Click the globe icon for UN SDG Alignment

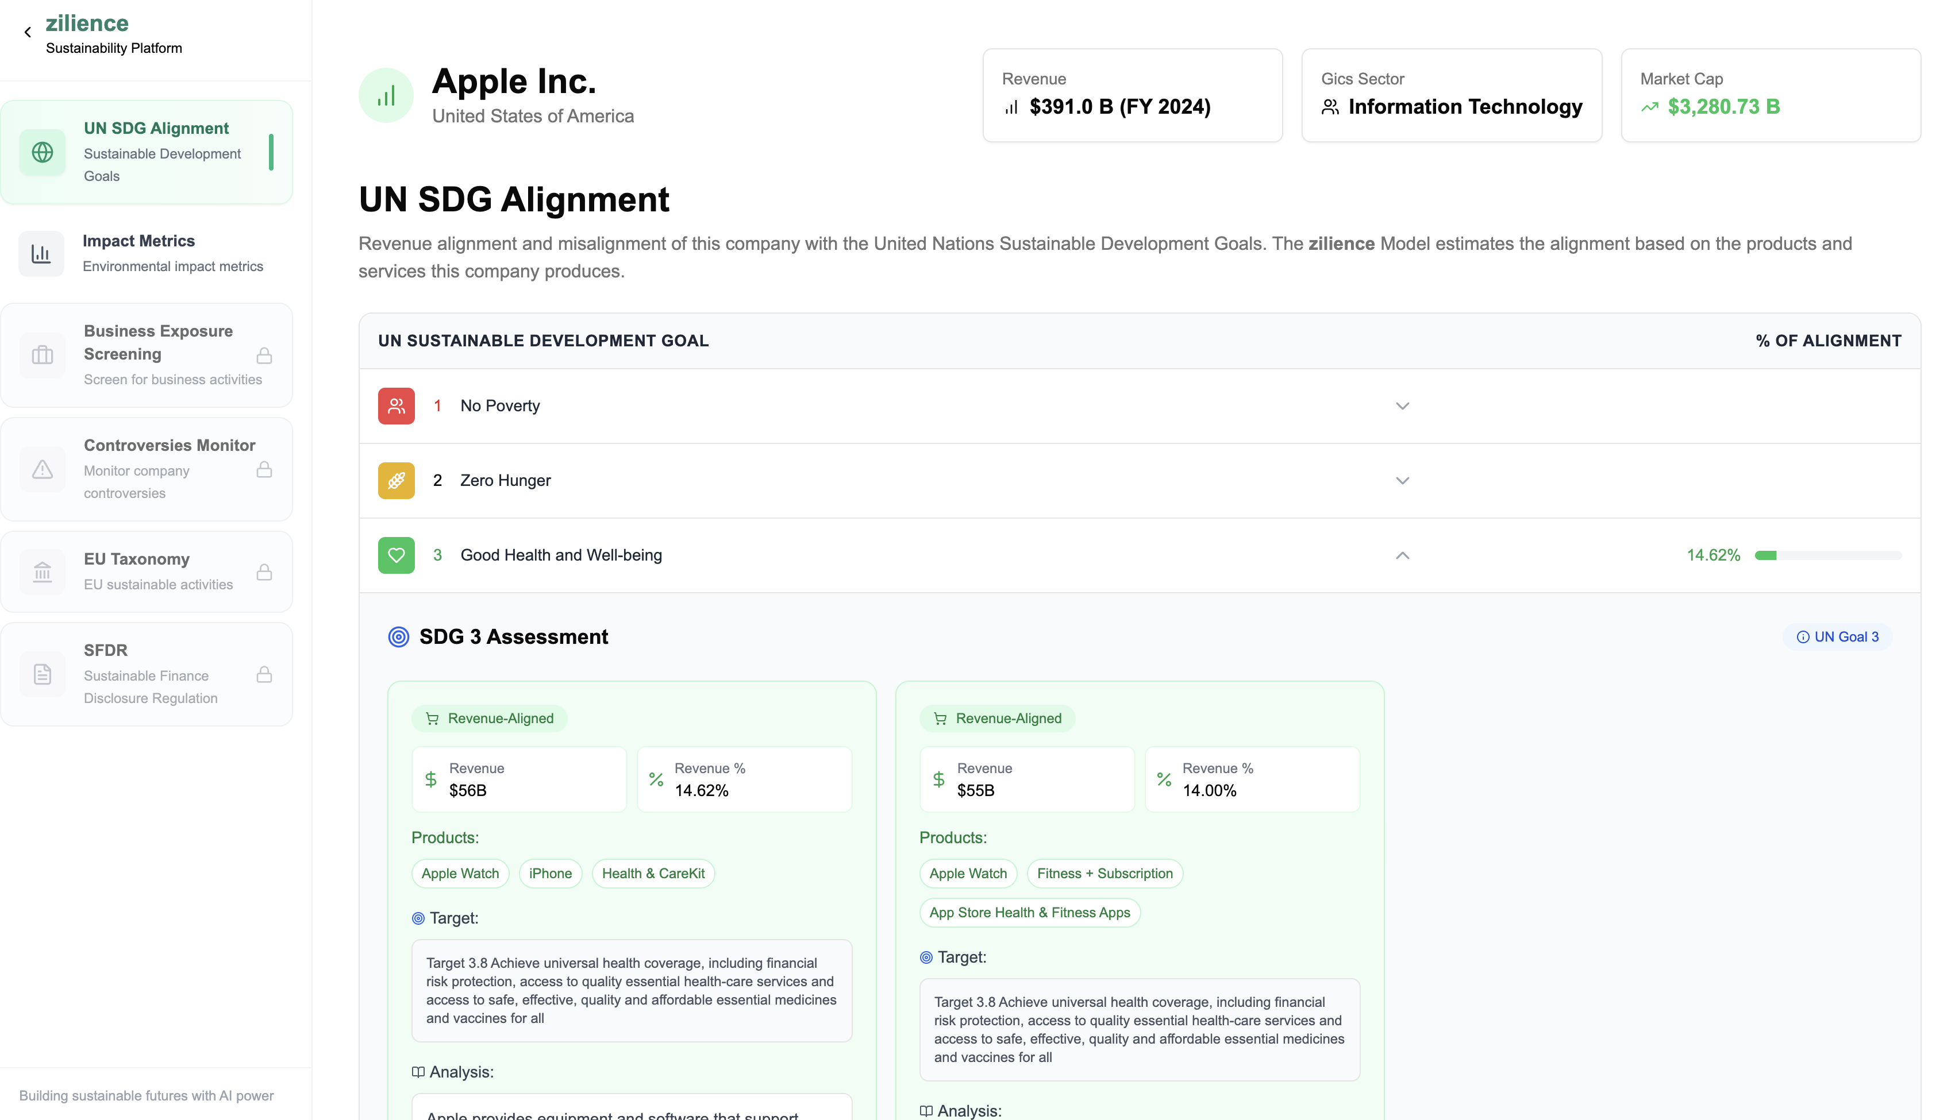click(43, 152)
